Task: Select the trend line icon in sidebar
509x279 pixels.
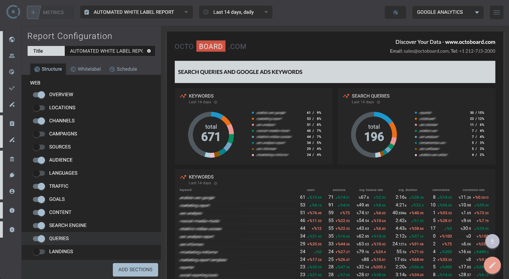Action: [12, 88]
